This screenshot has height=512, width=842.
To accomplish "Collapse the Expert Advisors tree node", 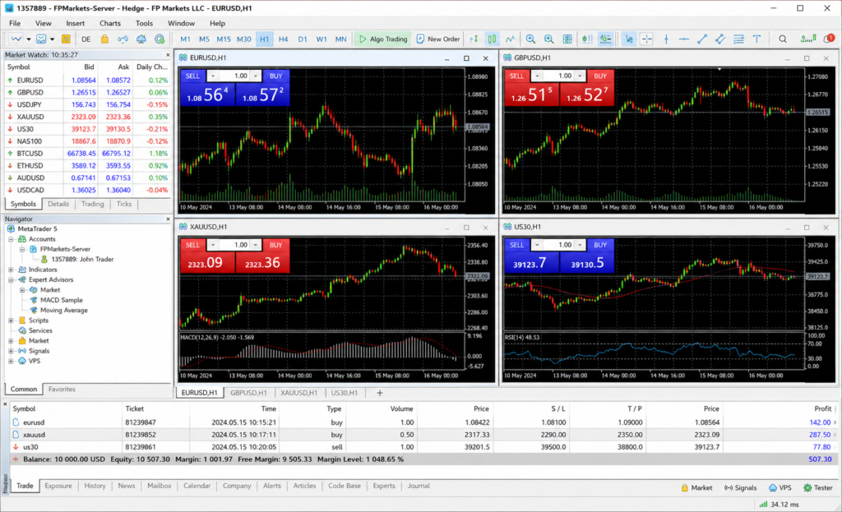I will [11, 280].
